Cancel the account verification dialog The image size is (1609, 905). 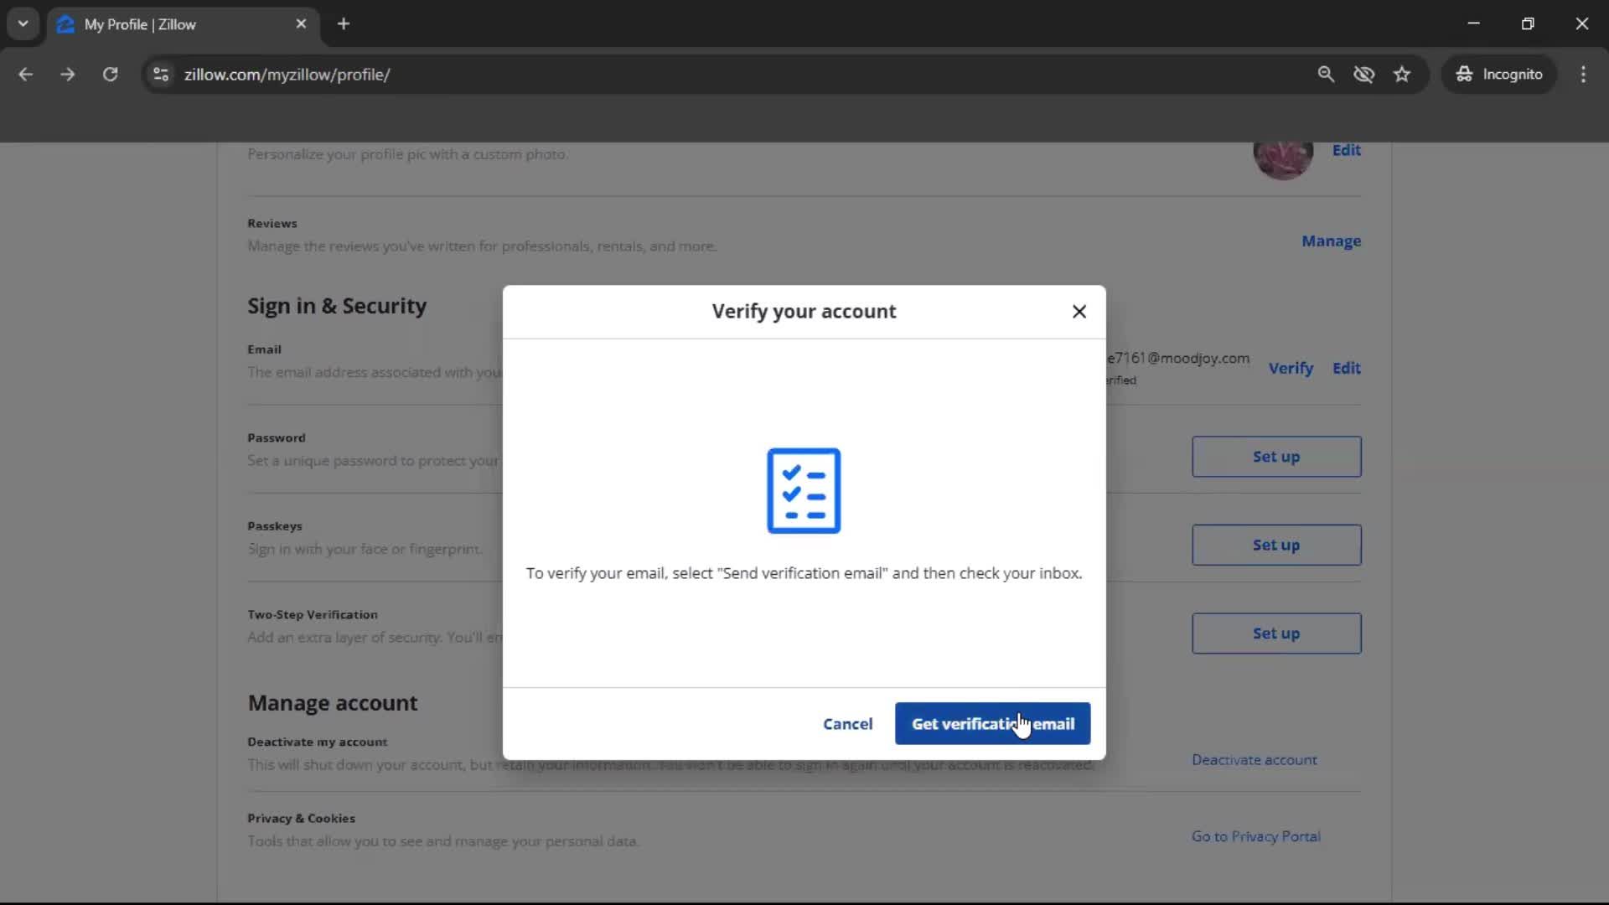point(847,723)
